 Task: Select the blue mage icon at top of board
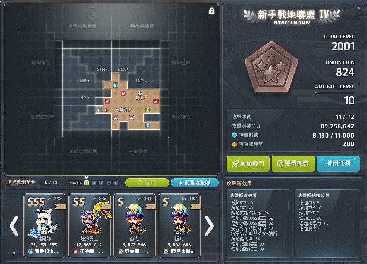tap(115, 85)
